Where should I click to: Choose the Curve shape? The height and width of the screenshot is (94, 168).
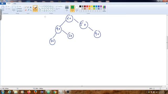point(42,7)
